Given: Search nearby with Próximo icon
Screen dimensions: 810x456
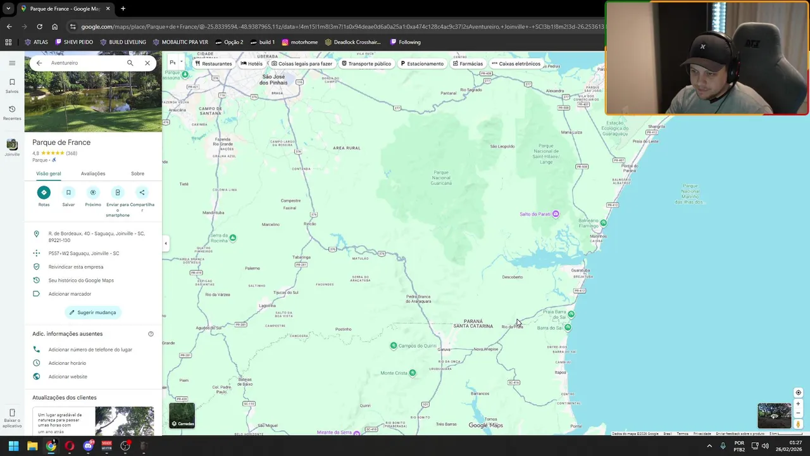Looking at the screenshot, I should click(93, 193).
